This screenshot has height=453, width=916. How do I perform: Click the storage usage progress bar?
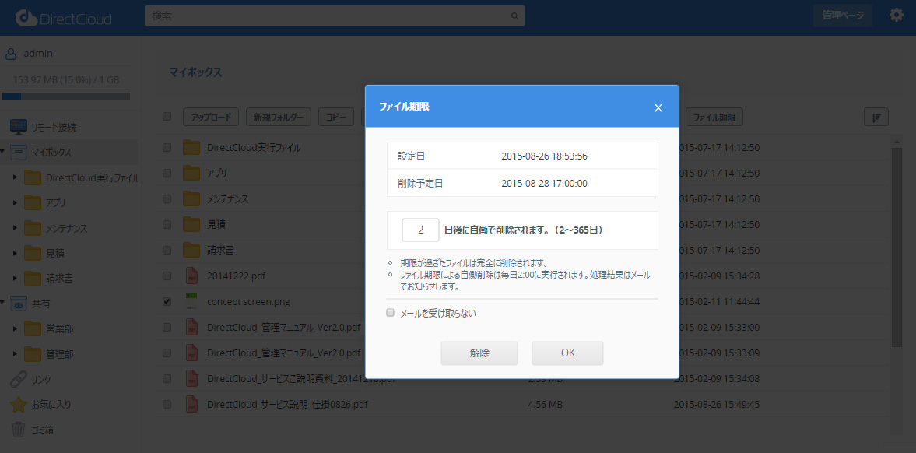pyautogui.click(x=66, y=96)
